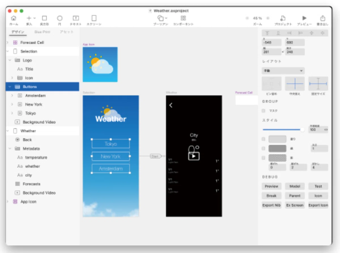
Task: Click the App Icon artboard thumbnail
Action: click(x=100, y=65)
